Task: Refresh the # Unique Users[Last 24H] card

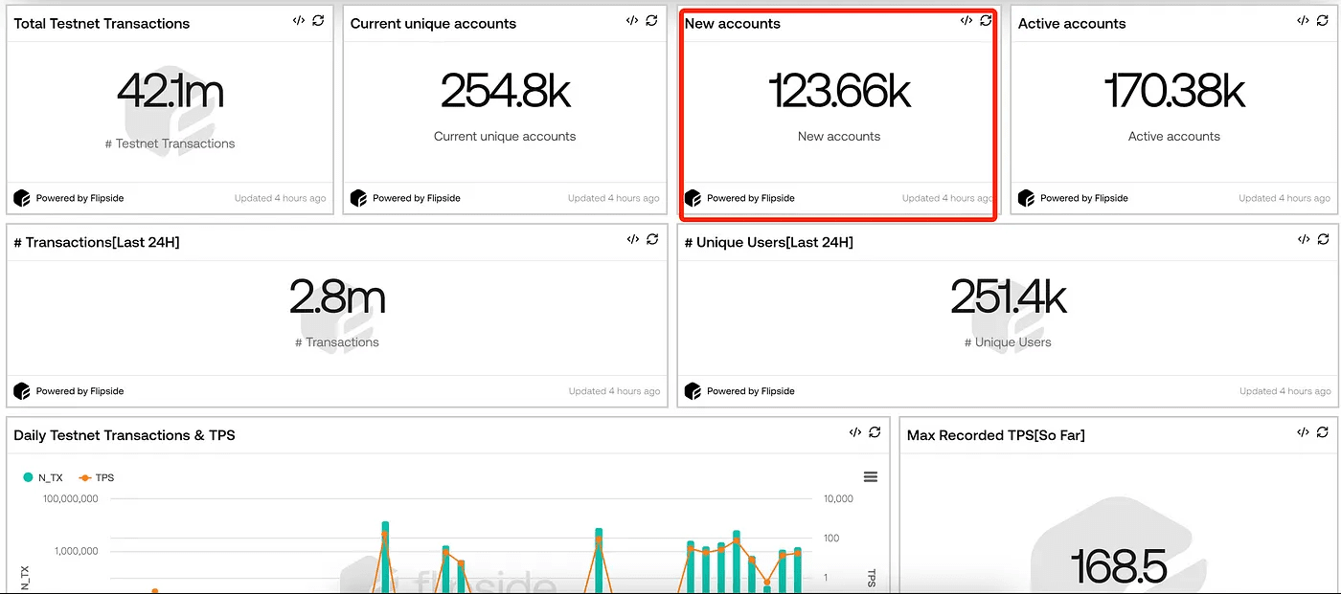Action: 1322,239
